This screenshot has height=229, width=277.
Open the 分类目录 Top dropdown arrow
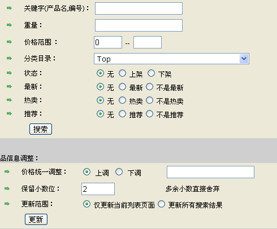click(244, 59)
